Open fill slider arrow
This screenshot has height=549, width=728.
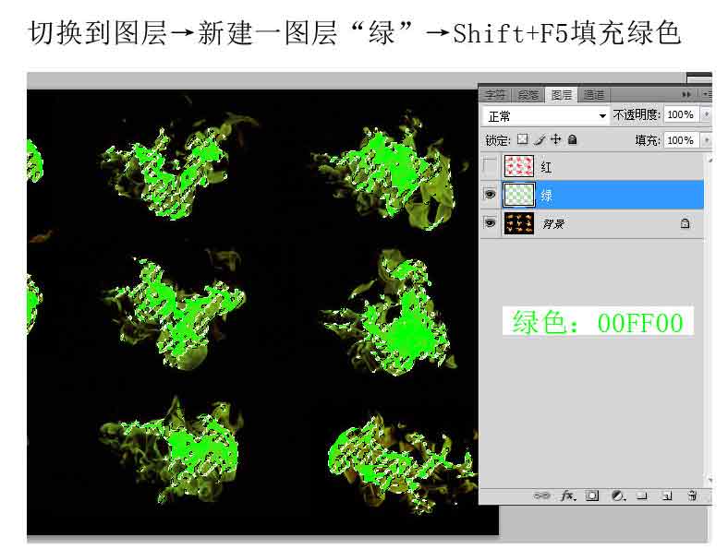[707, 139]
